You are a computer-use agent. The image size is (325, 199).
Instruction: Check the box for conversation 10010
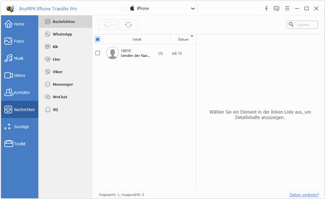97,53
